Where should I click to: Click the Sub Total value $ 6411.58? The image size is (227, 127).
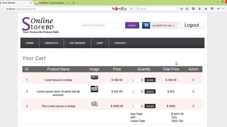[177, 114]
